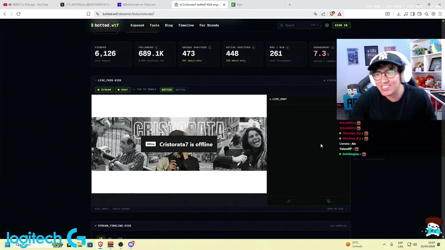Click the VIEWERS 6,126 stat card

click(x=111, y=54)
